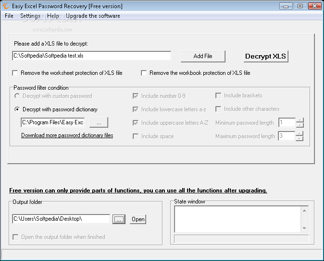
Task: Increase Minimum password length value
Action: (x=299, y=120)
